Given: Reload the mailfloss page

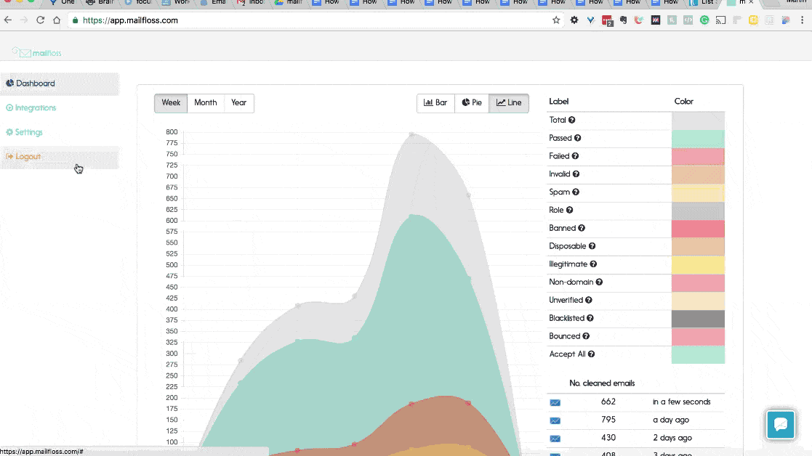Looking at the screenshot, I should (x=41, y=20).
